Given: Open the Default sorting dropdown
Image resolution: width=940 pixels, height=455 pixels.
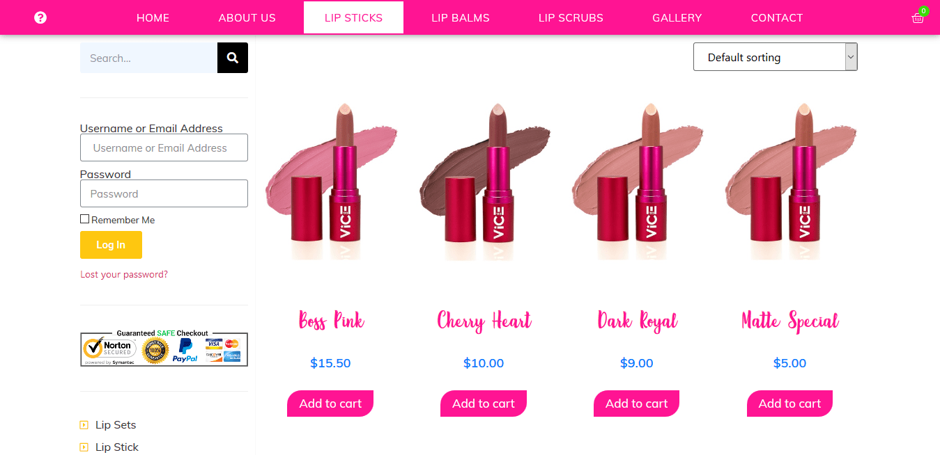Looking at the screenshot, I should [x=775, y=57].
